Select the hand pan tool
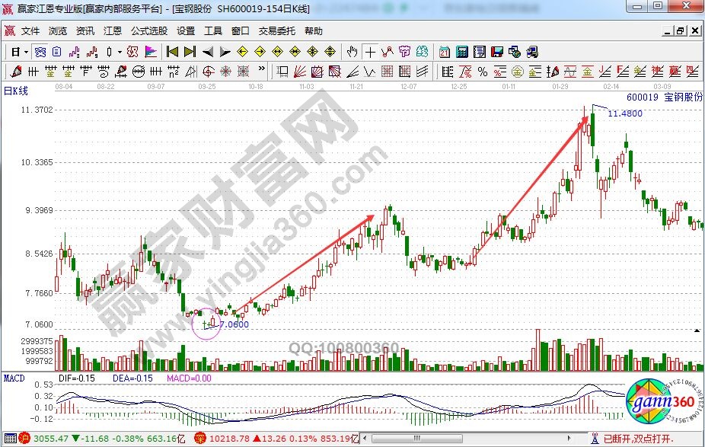The height and width of the screenshot is (447, 705). pos(352,53)
